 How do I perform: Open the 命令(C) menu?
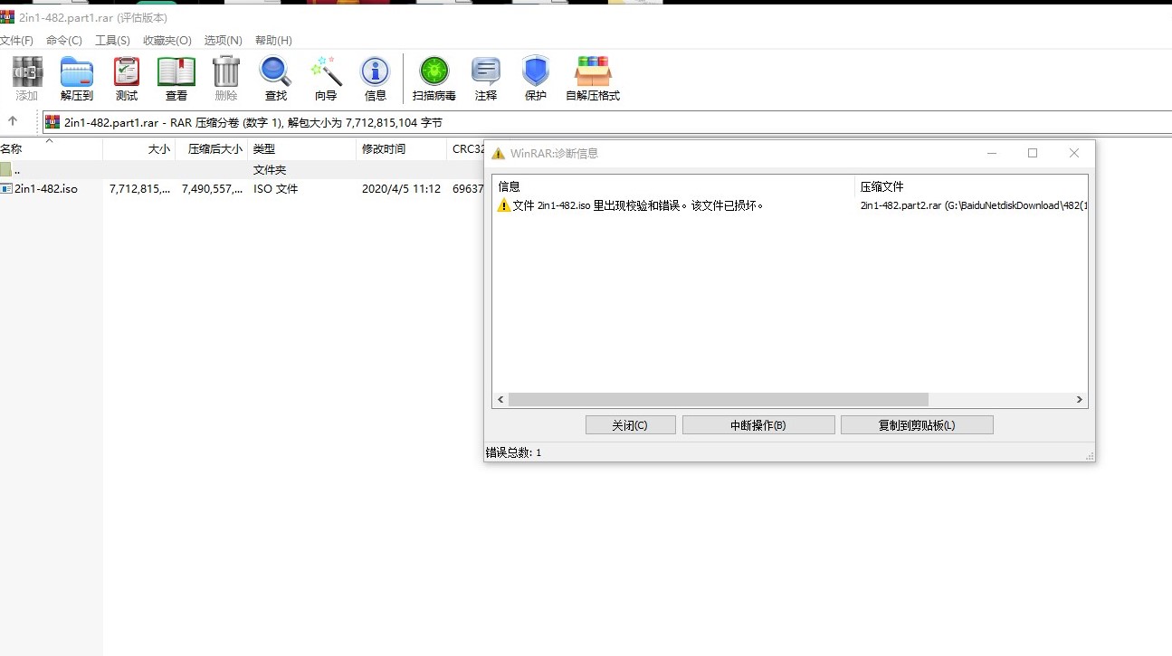tap(64, 41)
